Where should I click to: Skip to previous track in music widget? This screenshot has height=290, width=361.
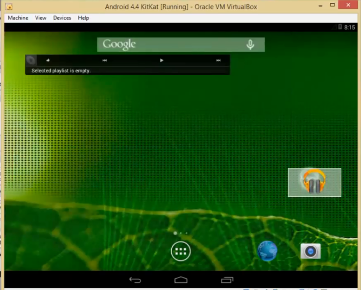tap(105, 60)
